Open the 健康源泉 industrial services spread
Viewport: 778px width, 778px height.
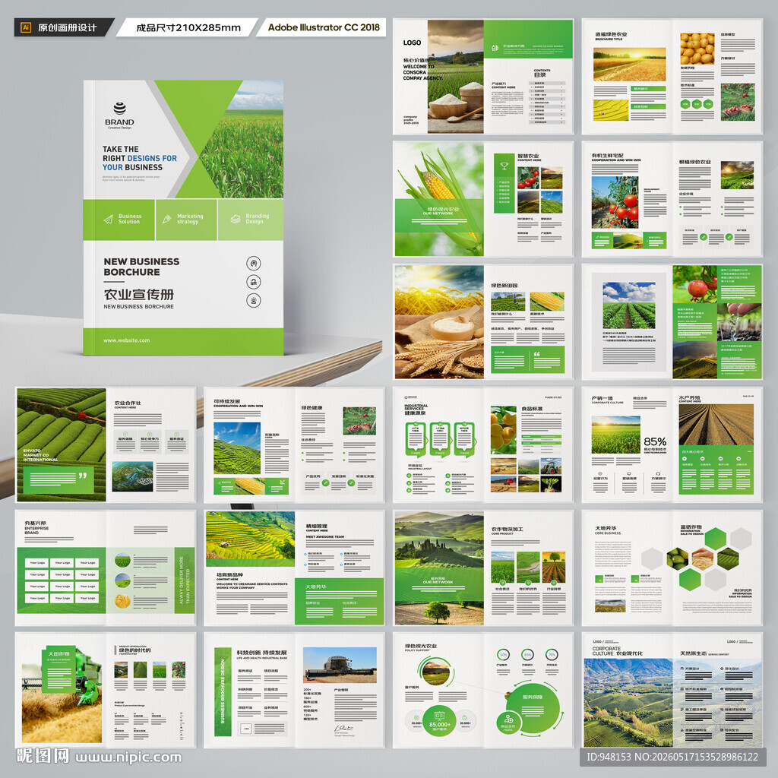pos(483,444)
